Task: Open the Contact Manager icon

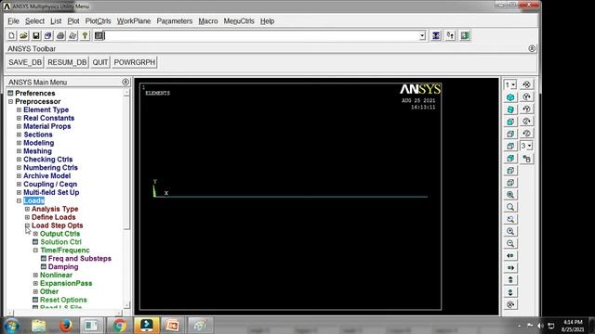Action: point(465,35)
